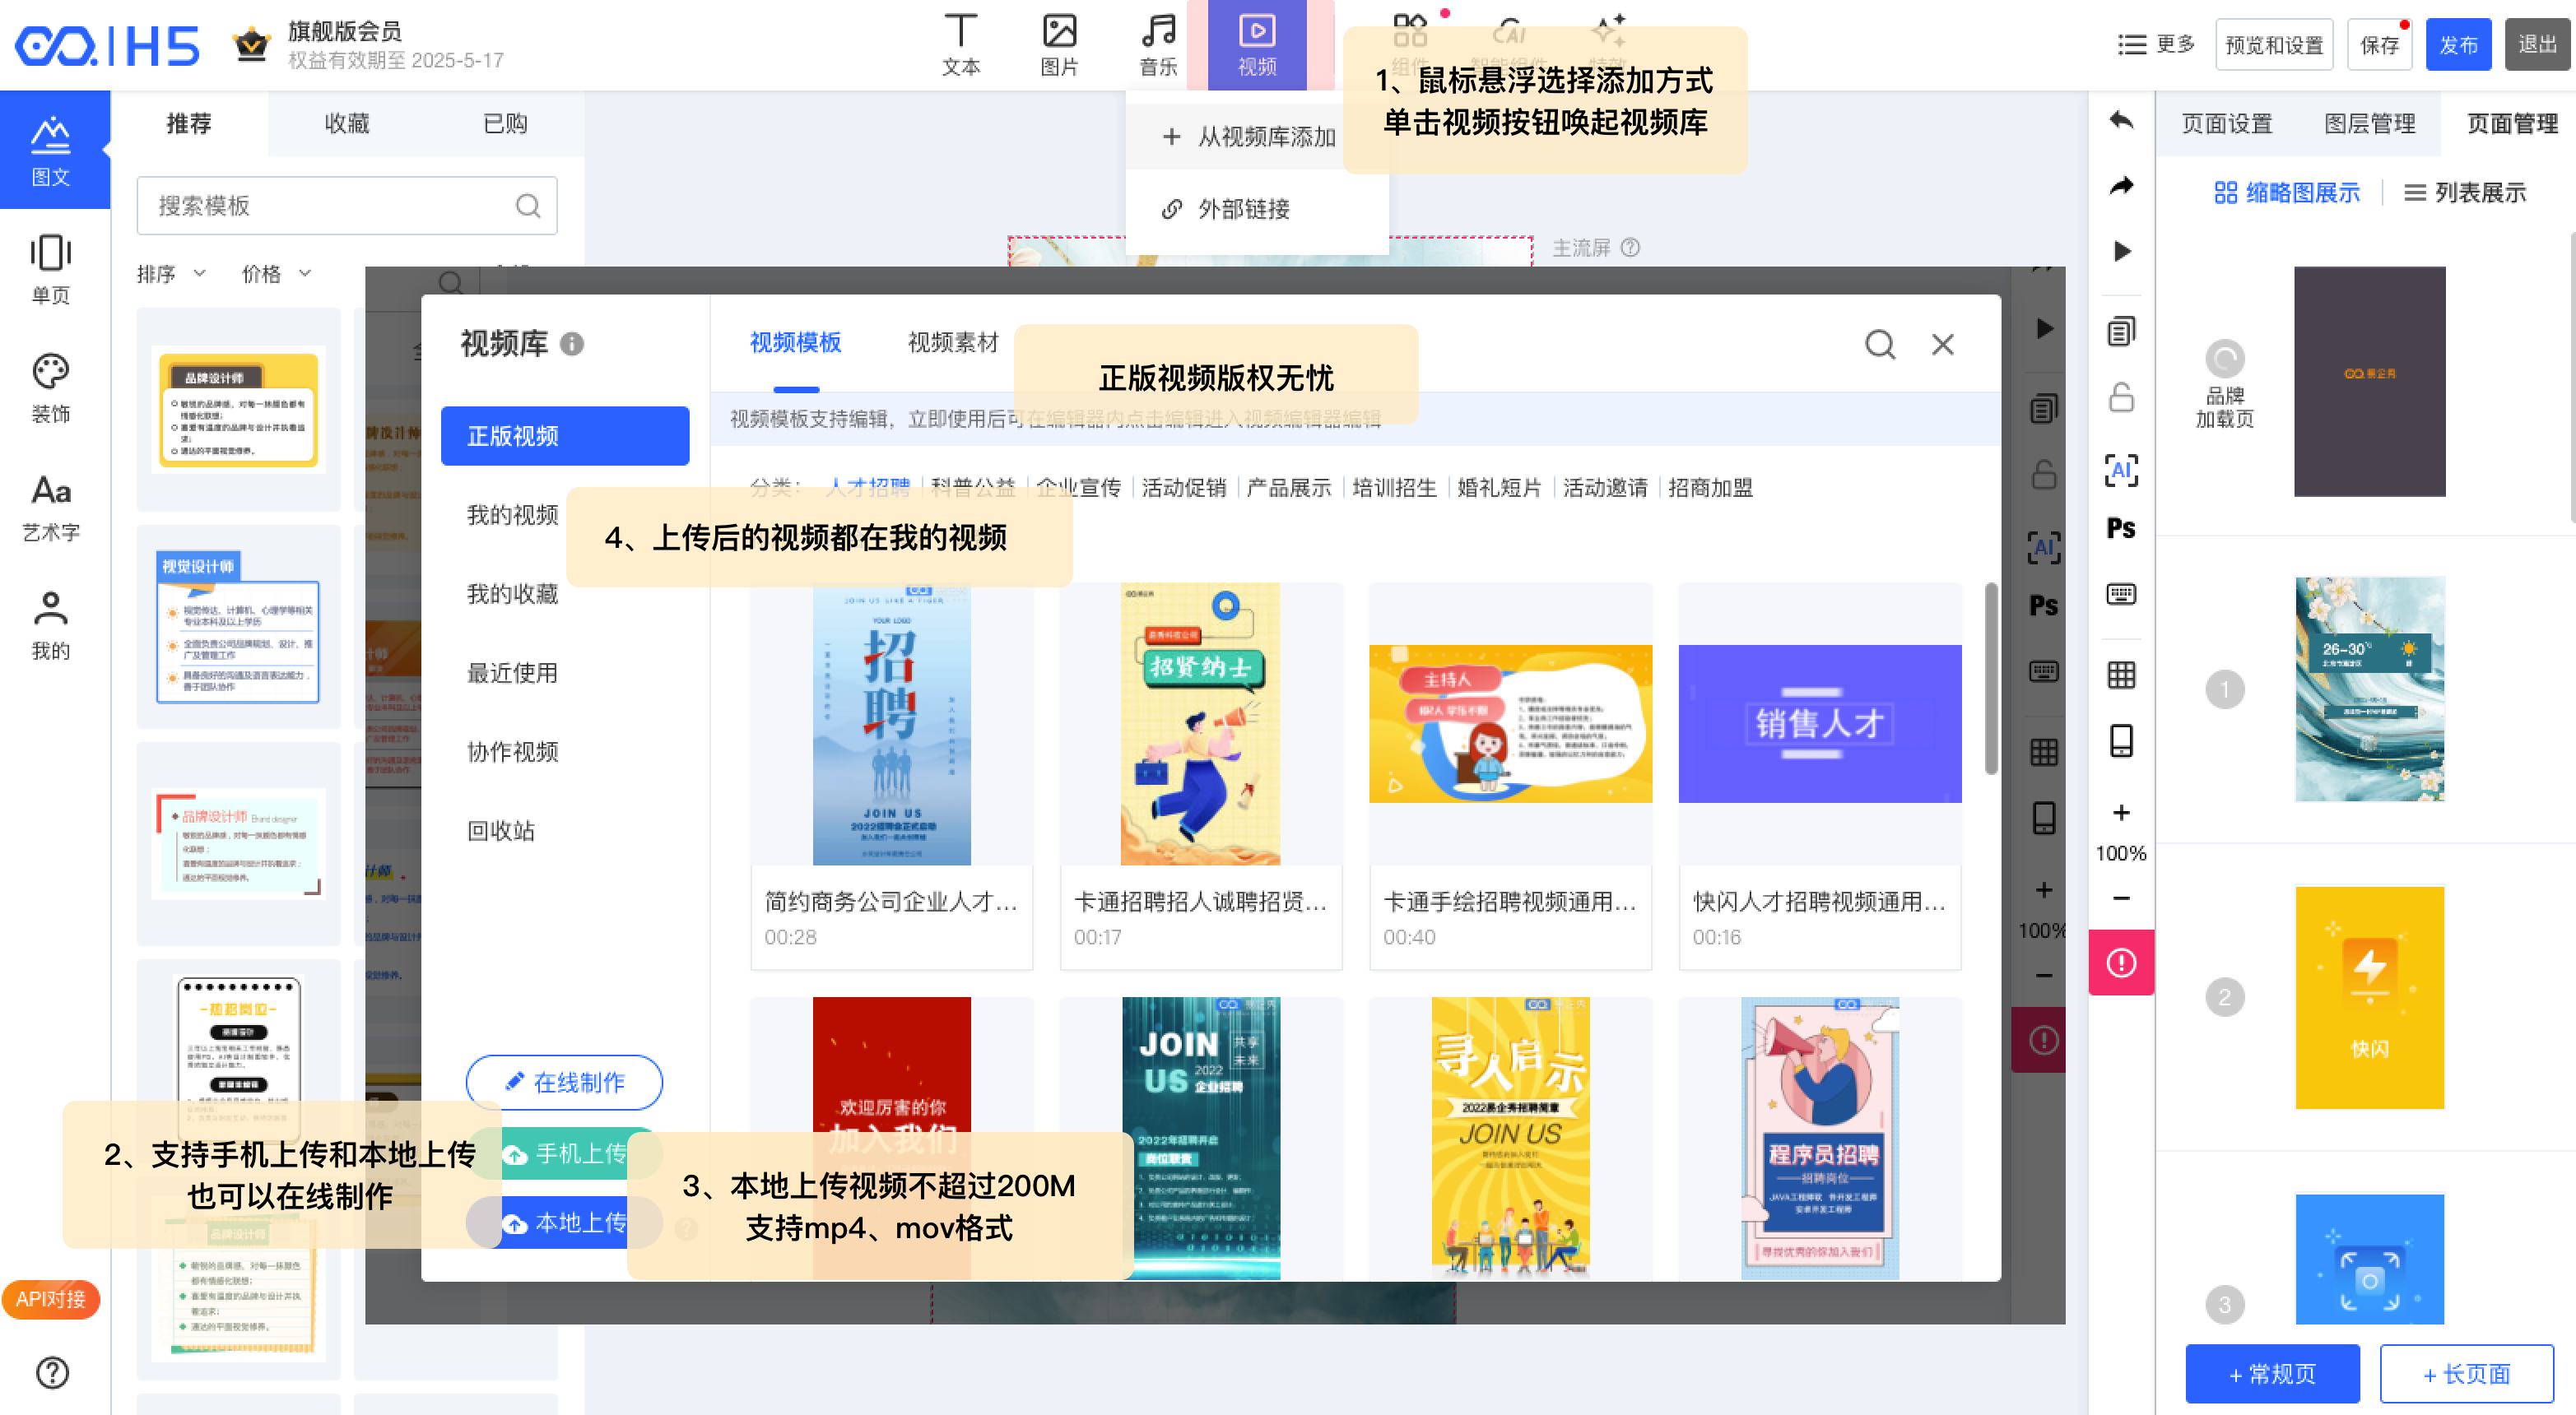Switch to 缩略图展示 view mode
The height and width of the screenshot is (1415, 2576).
pyautogui.click(x=2286, y=193)
